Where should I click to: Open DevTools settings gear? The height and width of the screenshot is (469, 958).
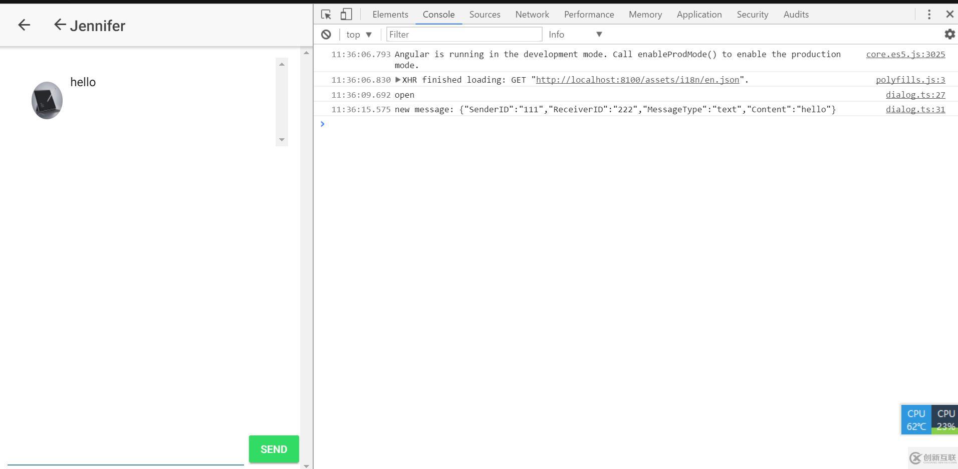[949, 34]
